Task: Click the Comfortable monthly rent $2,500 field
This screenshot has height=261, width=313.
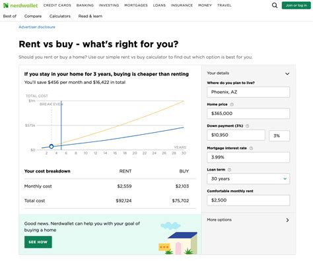Action: 248,200
